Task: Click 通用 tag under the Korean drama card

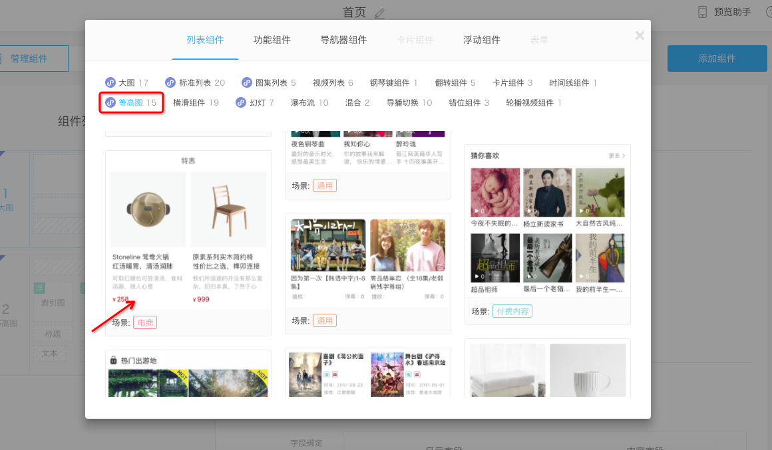Action: (x=325, y=320)
